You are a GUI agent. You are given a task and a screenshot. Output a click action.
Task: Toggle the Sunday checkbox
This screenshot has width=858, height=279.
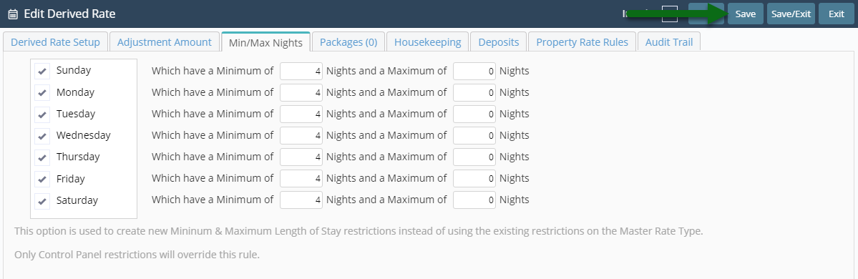tap(42, 71)
